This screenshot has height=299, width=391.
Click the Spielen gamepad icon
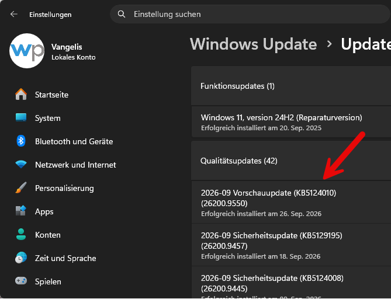21,281
